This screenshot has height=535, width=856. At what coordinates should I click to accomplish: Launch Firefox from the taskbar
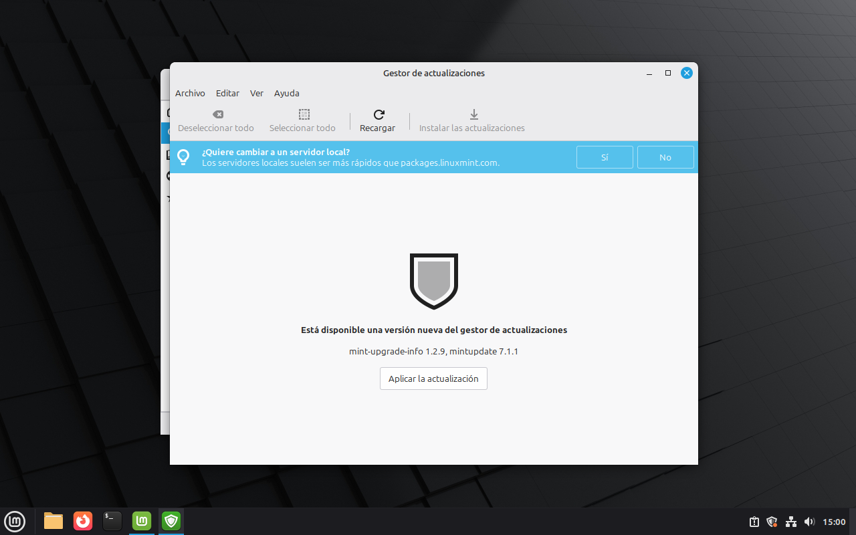pyautogui.click(x=83, y=520)
